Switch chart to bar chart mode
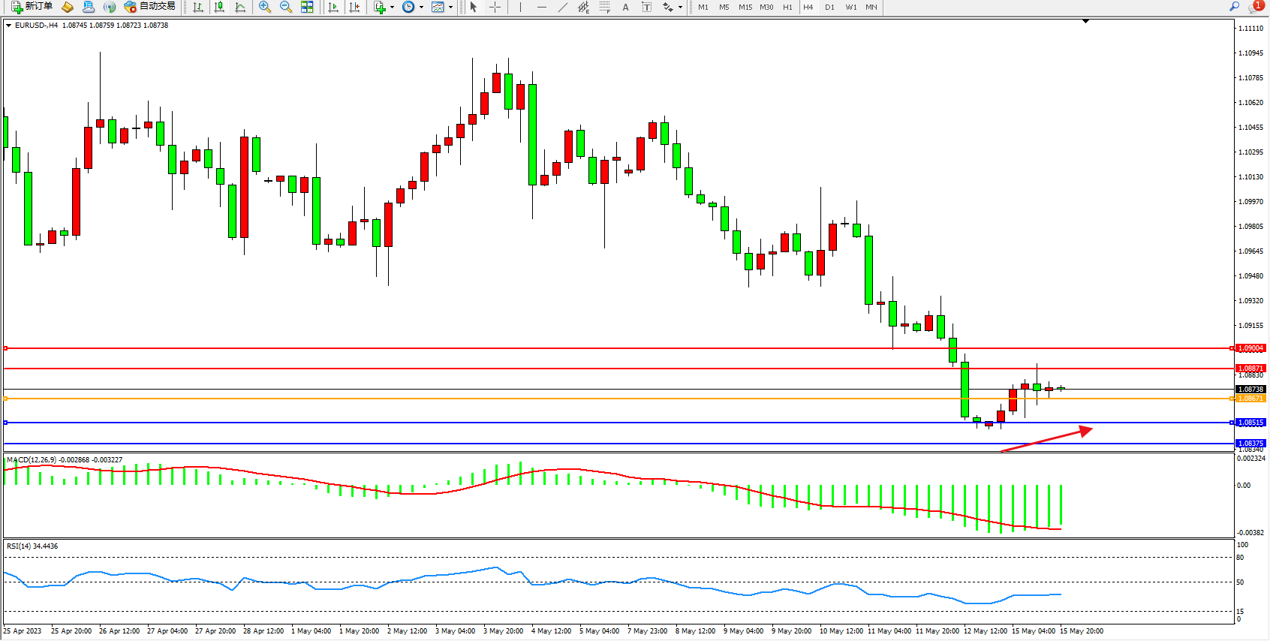 [198, 7]
